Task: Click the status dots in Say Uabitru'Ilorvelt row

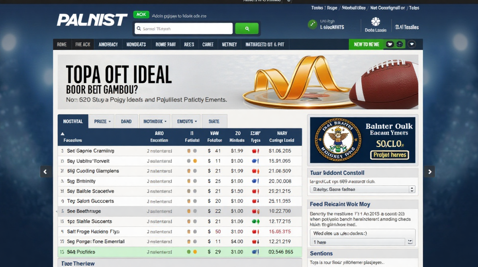Action: coord(192,161)
